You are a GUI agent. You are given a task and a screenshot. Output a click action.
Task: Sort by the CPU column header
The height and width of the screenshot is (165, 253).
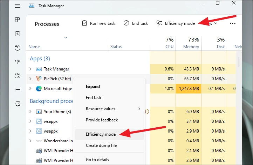click(163, 43)
